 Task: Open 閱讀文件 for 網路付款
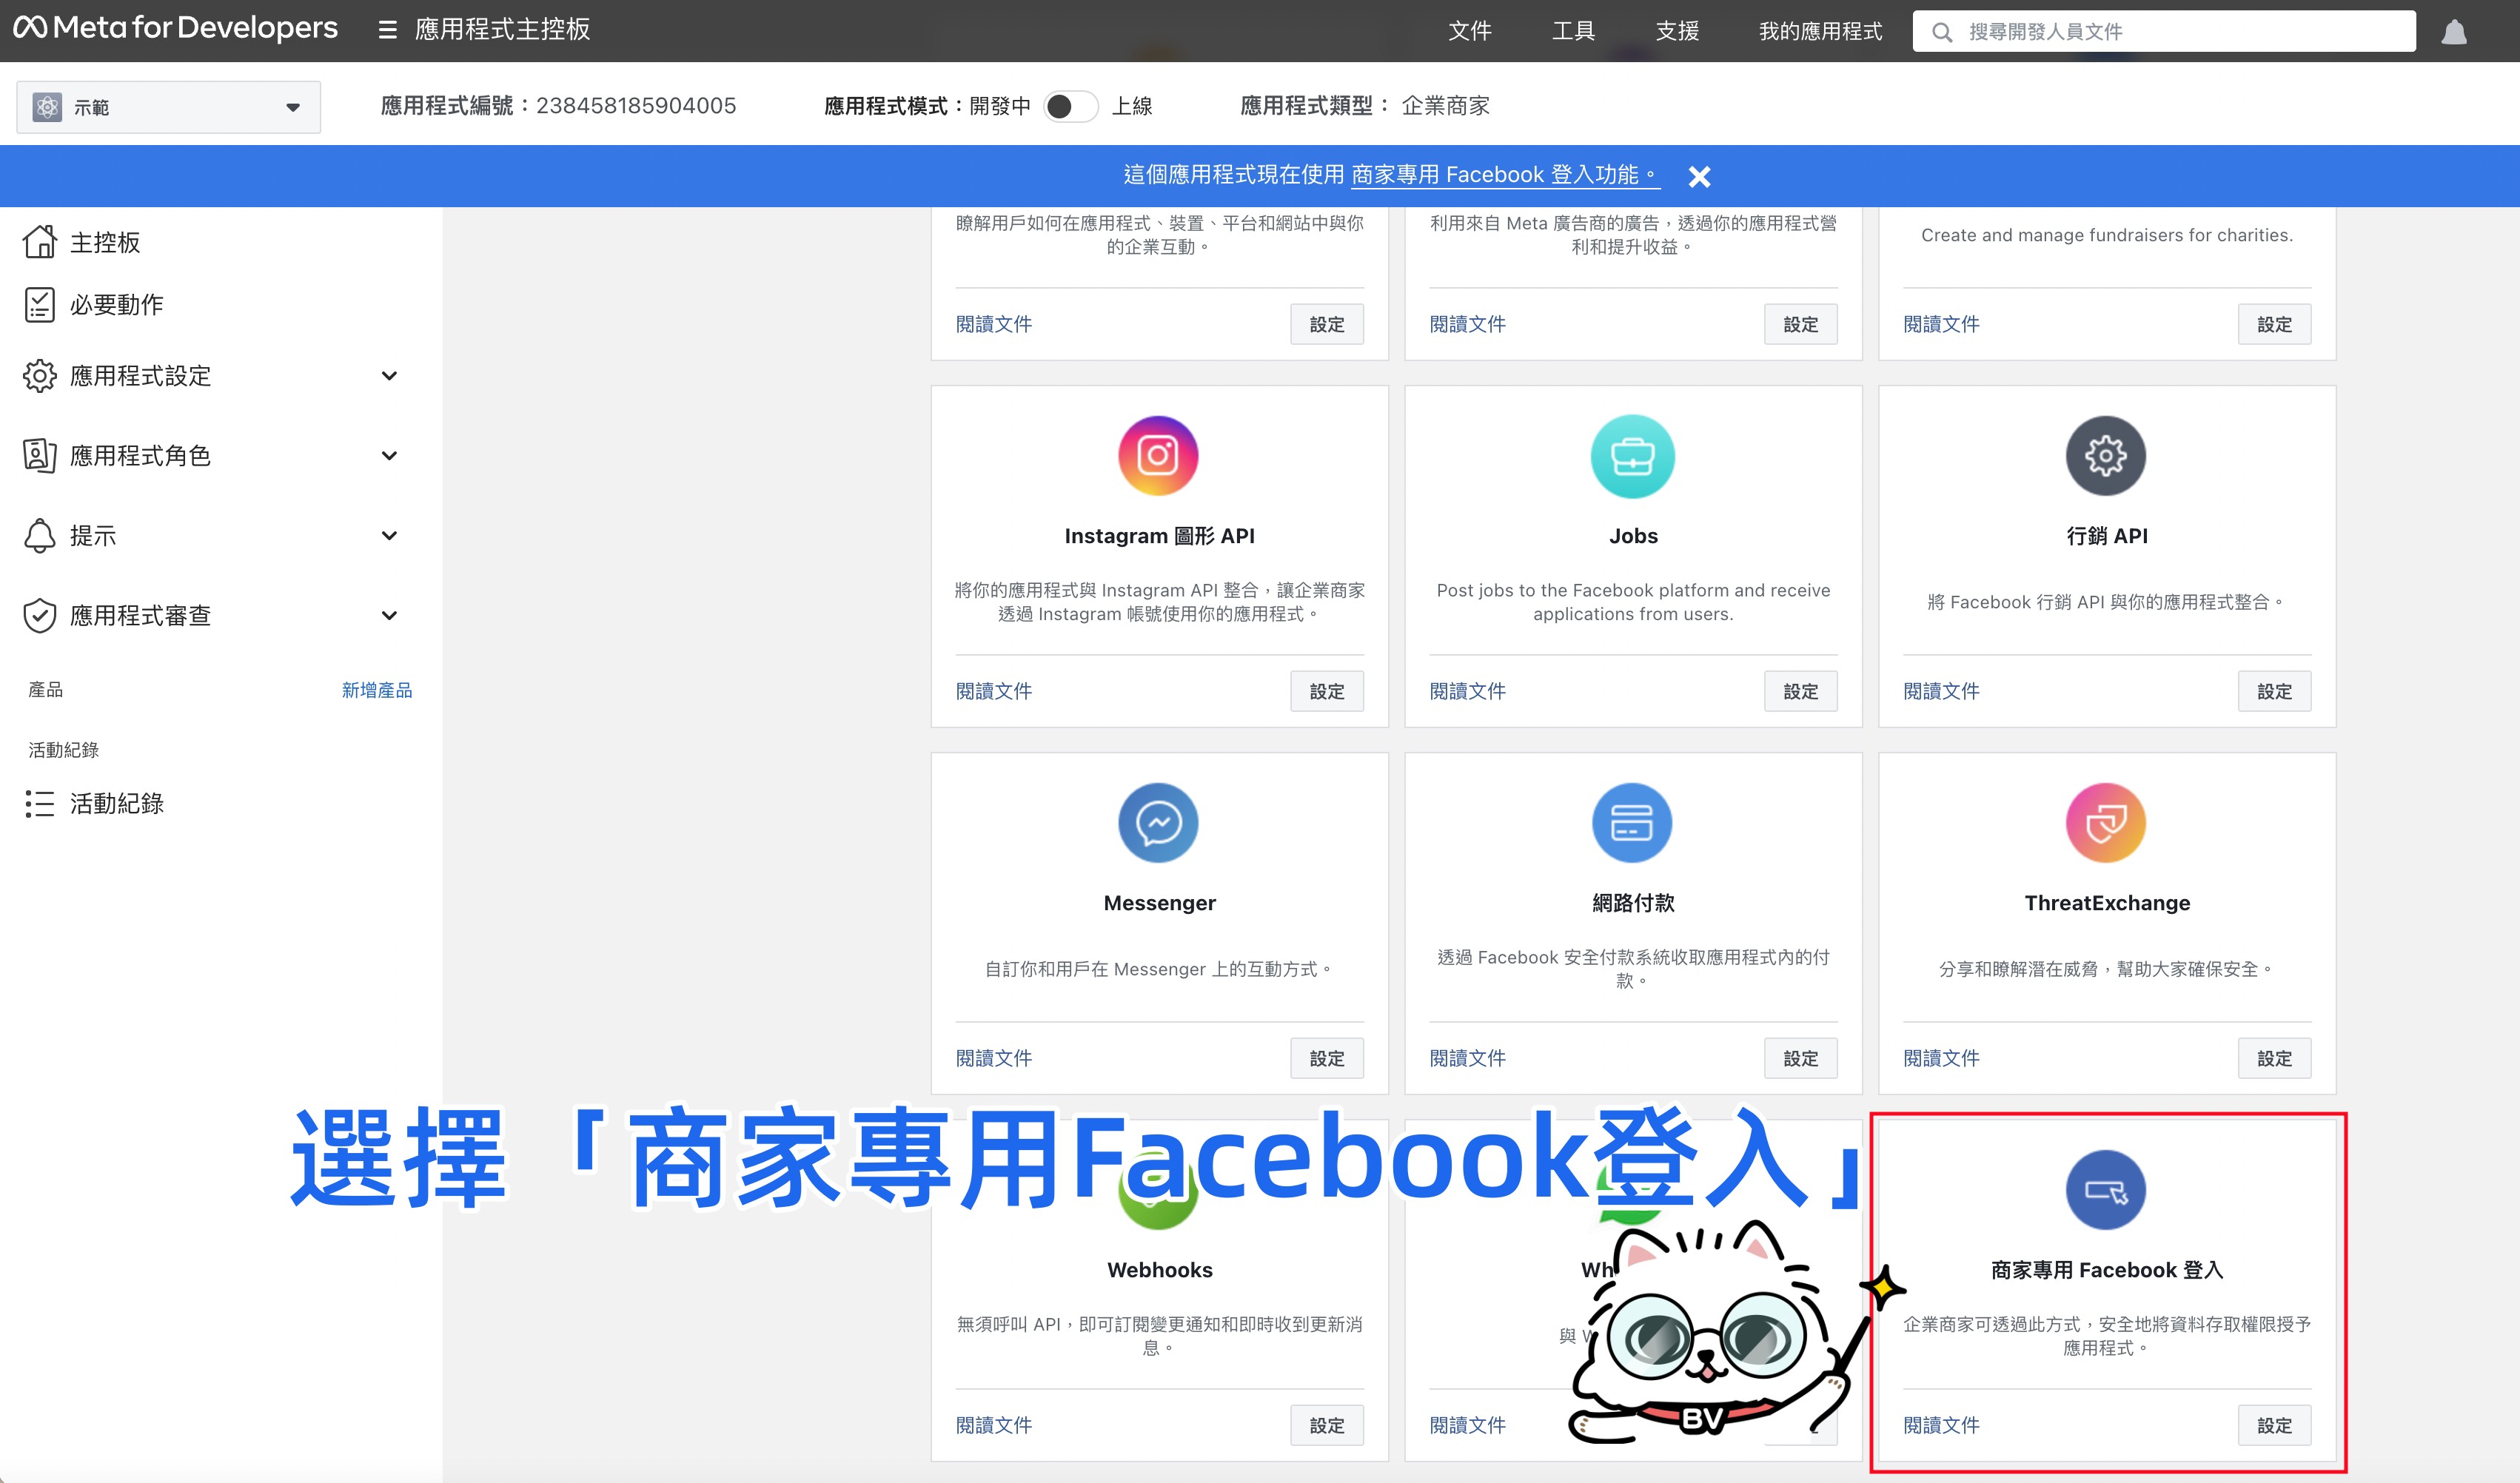pyautogui.click(x=1467, y=1057)
